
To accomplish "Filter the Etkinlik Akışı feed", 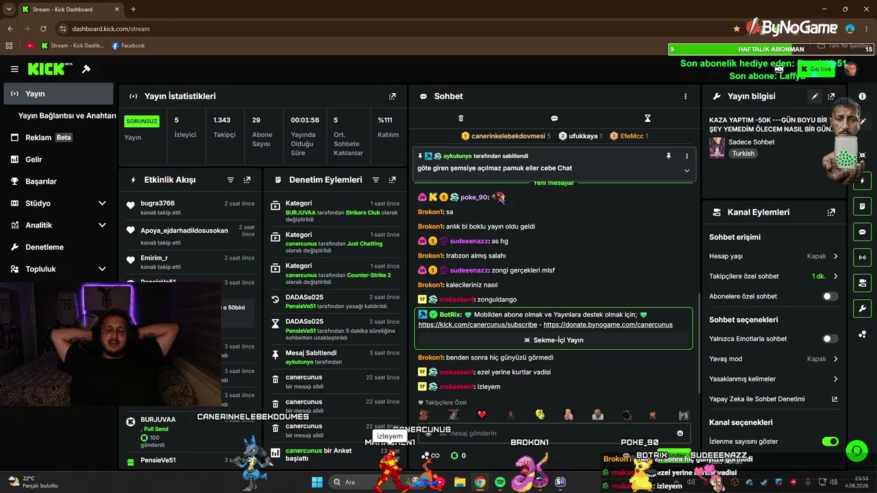I will [231, 180].
